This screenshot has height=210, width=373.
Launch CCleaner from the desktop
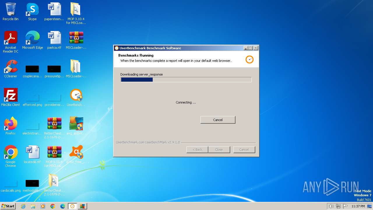[10, 69]
